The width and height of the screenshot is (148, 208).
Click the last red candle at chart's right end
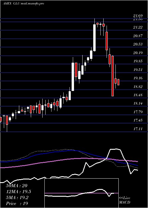[118, 82]
